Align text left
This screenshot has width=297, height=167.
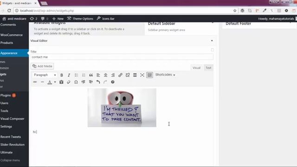(98, 75)
